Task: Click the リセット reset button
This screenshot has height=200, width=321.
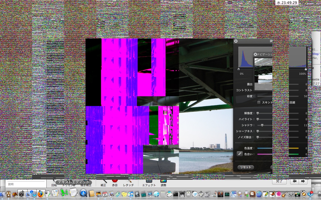Action: click(x=246, y=167)
